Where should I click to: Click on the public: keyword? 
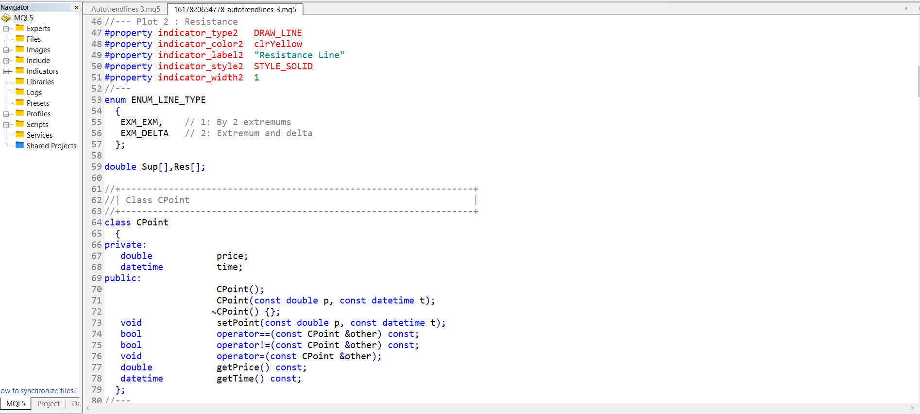tap(123, 278)
